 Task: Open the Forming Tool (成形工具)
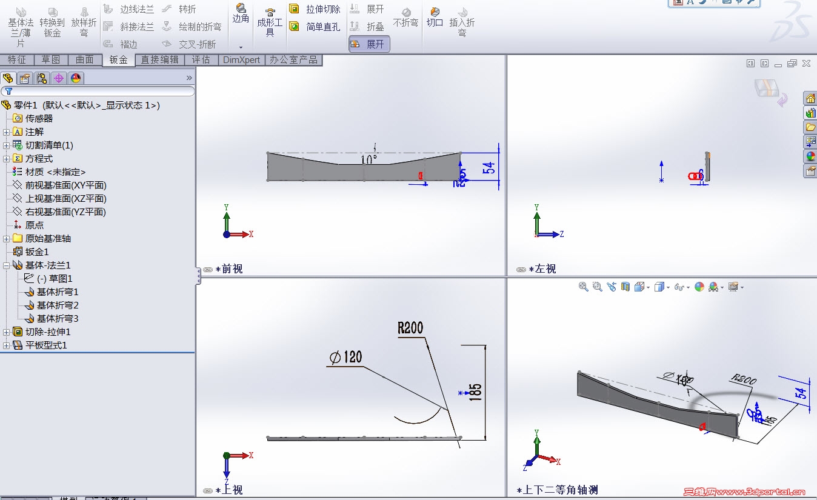(270, 22)
